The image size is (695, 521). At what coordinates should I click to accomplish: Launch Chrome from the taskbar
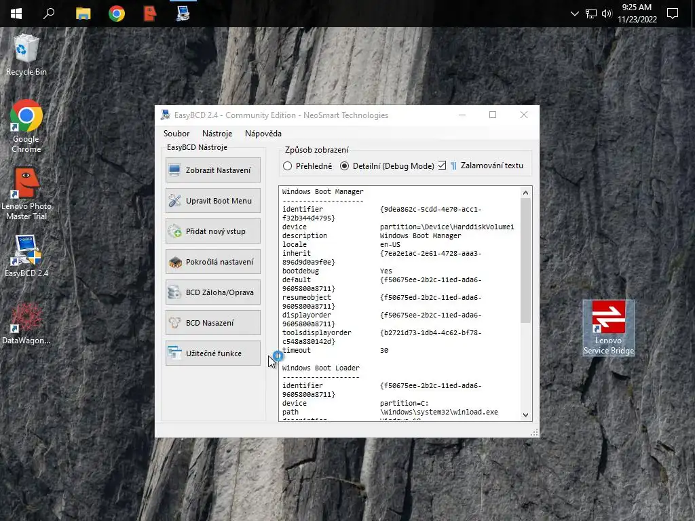click(117, 14)
